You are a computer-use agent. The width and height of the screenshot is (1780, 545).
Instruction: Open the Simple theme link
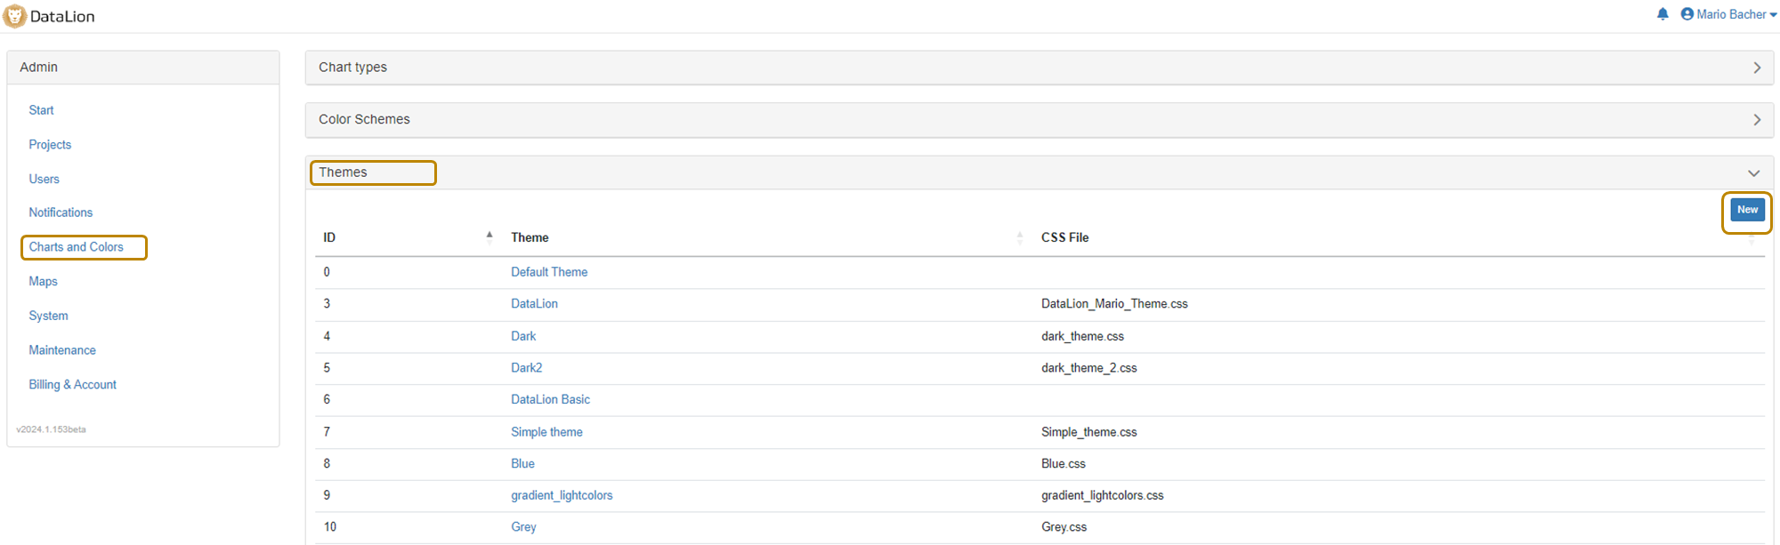tap(546, 432)
